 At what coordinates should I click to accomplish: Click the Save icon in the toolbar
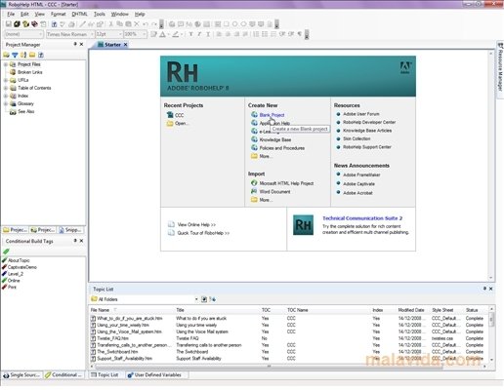(9, 23)
